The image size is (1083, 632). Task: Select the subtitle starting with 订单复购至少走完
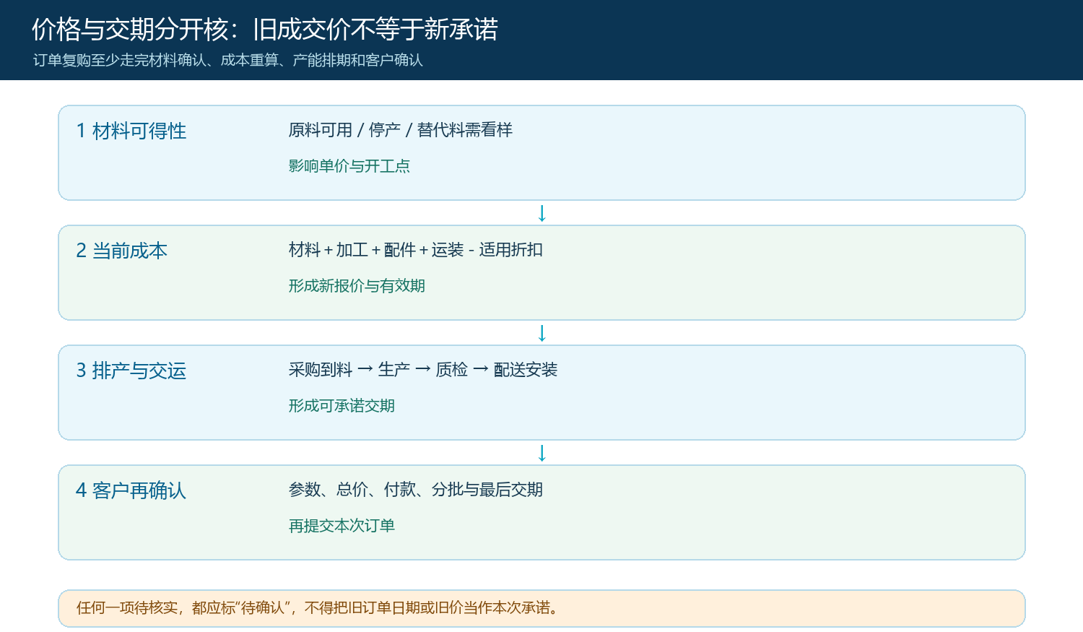pyautogui.click(x=228, y=61)
